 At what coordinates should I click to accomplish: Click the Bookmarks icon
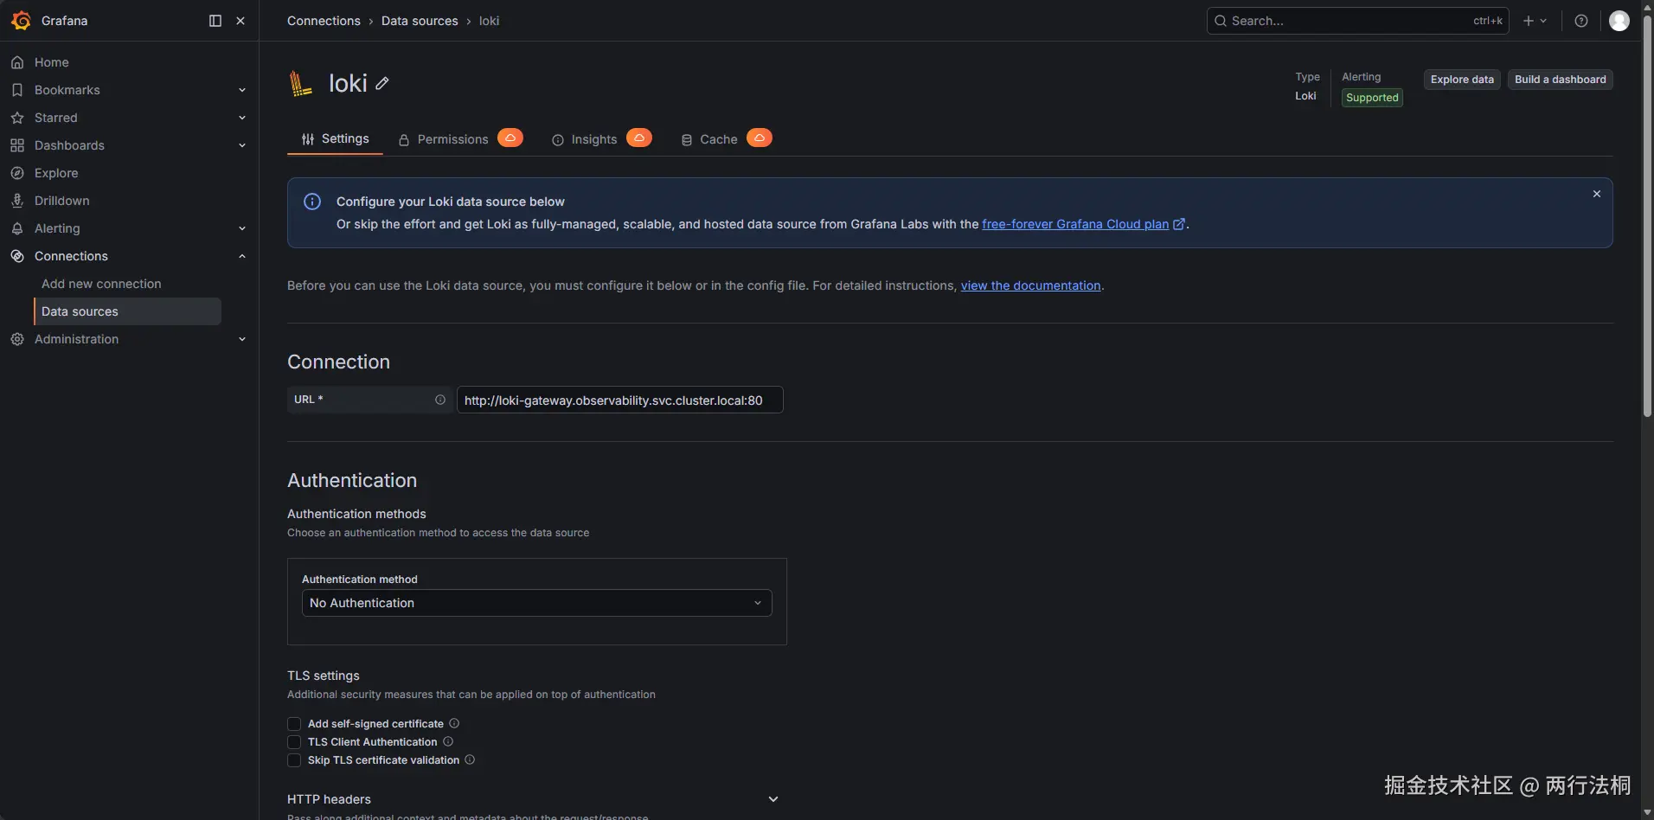pyautogui.click(x=17, y=90)
